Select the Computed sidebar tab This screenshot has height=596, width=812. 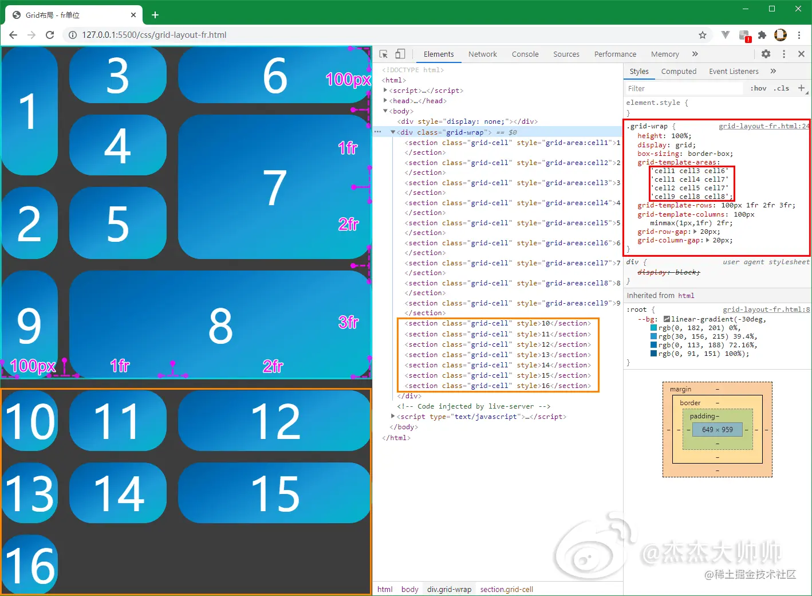(x=679, y=71)
